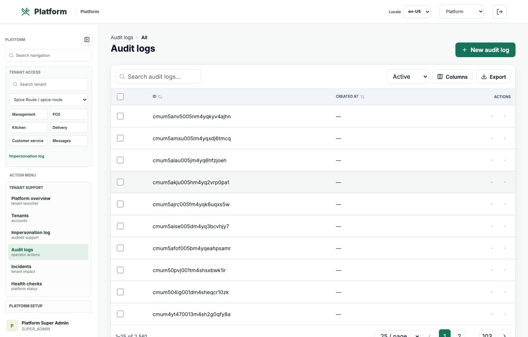Sort by ID column arrows
Screen dimensions: 528x337
pos(160,97)
